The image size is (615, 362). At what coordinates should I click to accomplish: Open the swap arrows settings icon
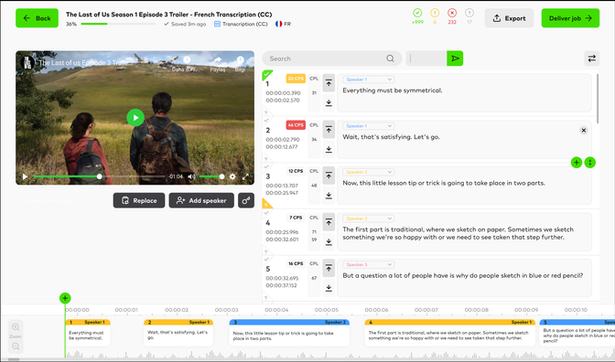[591, 59]
